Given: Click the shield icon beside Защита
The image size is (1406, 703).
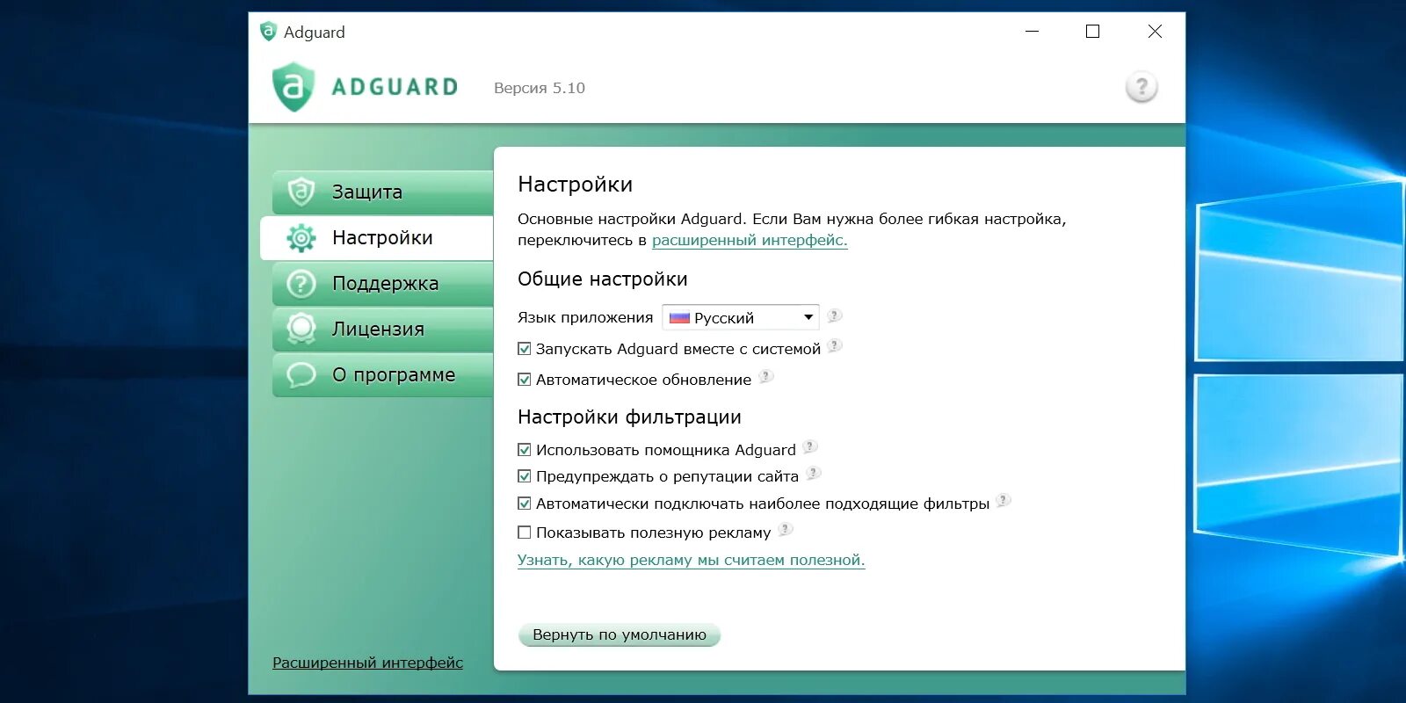Looking at the screenshot, I should 301,192.
